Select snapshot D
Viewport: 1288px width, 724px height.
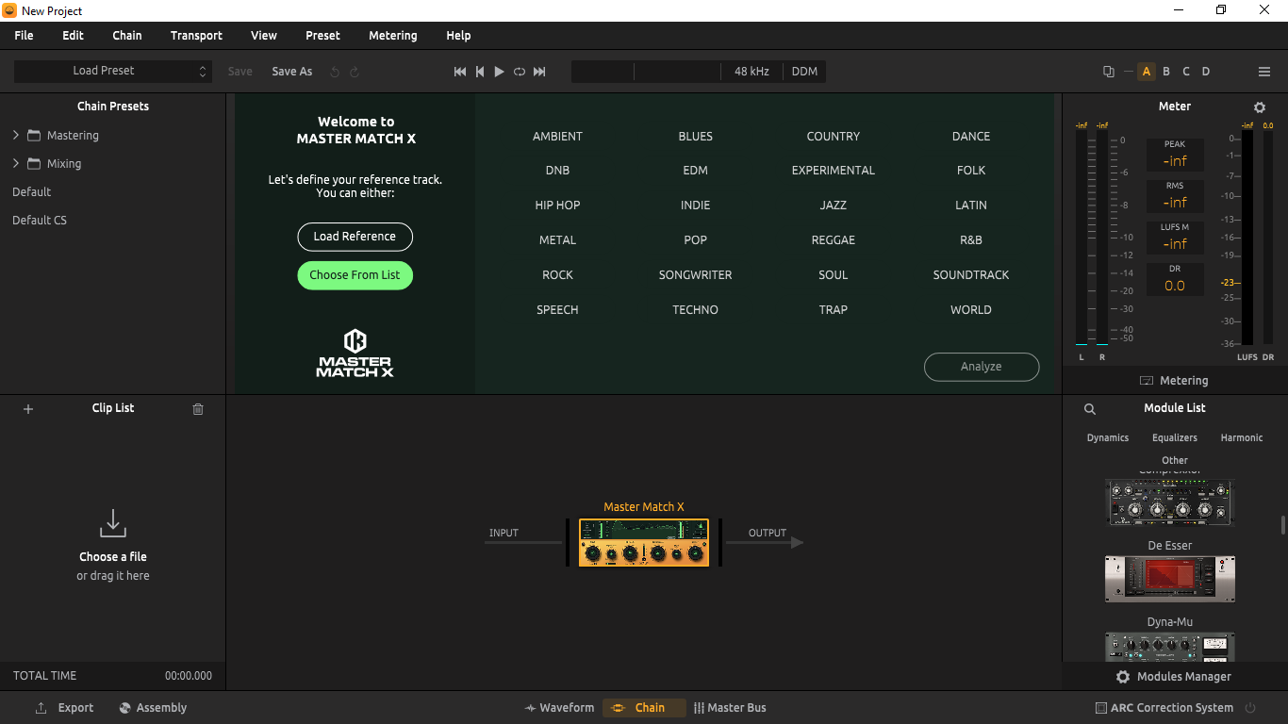(1206, 72)
